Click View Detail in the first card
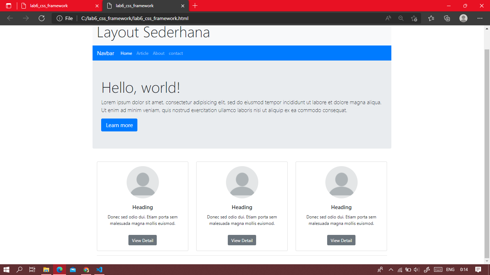Screen dimensions: 490x275 142,240
